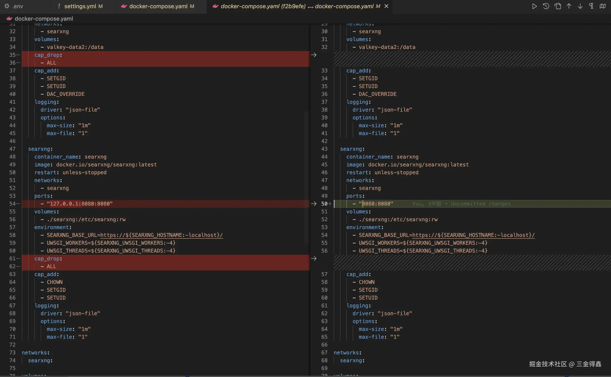Close the docker-compose diff tab

tap(386, 6)
